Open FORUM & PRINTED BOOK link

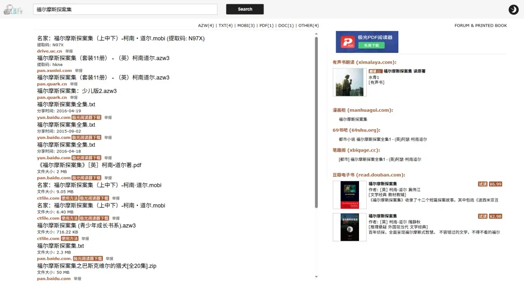[x=480, y=25]
